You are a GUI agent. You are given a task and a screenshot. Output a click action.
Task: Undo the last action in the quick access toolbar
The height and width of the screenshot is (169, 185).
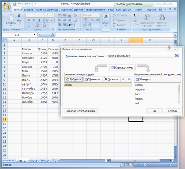tap(20, 4)
